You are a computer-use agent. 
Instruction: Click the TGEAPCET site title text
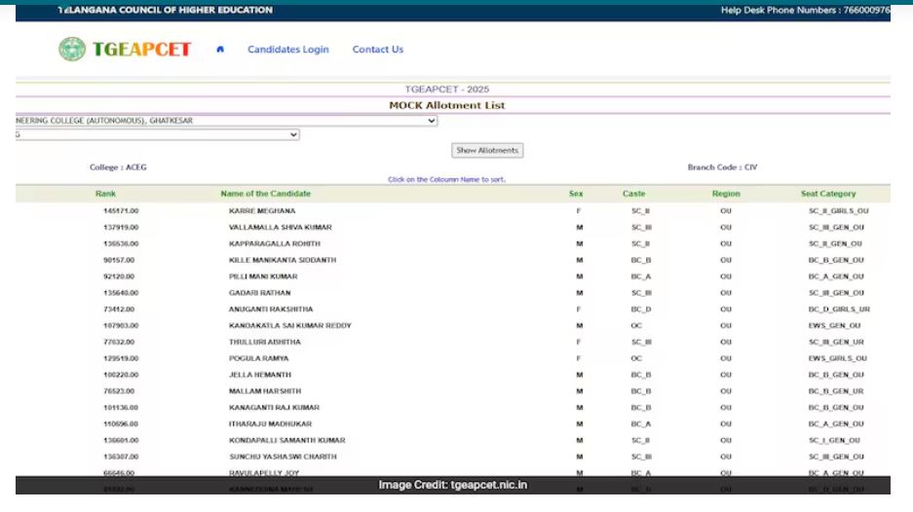pos(142,50)
